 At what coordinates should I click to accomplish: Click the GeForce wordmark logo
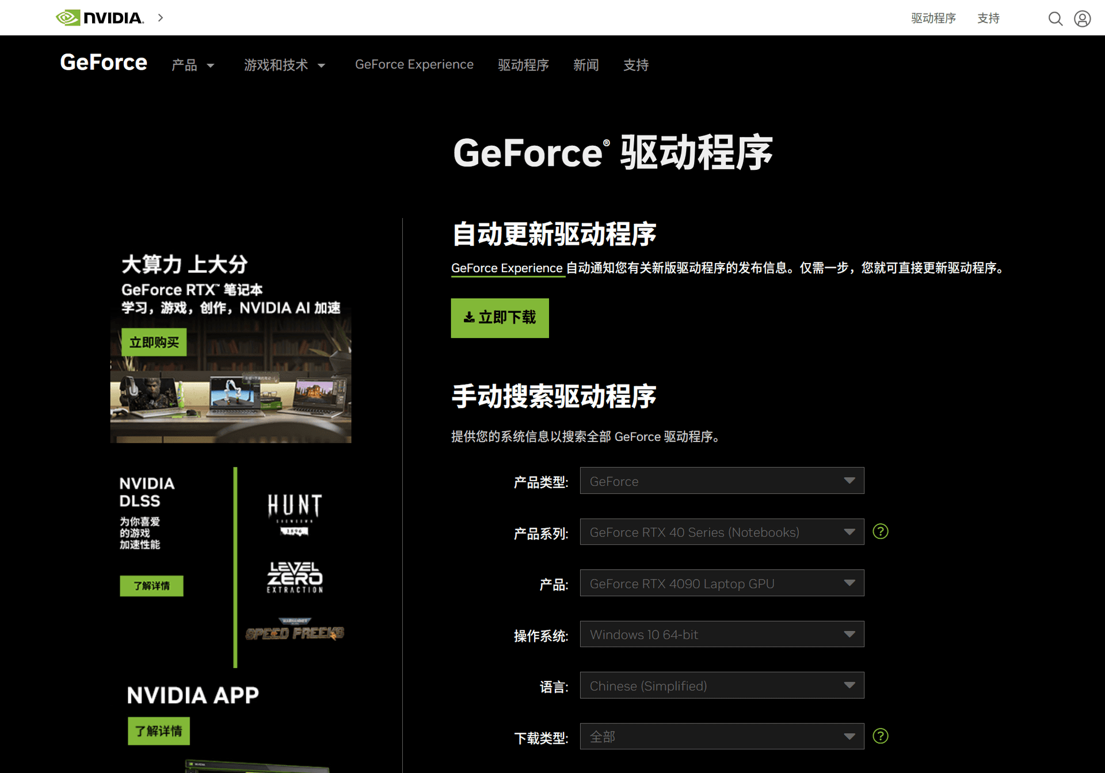pos(103,63)
